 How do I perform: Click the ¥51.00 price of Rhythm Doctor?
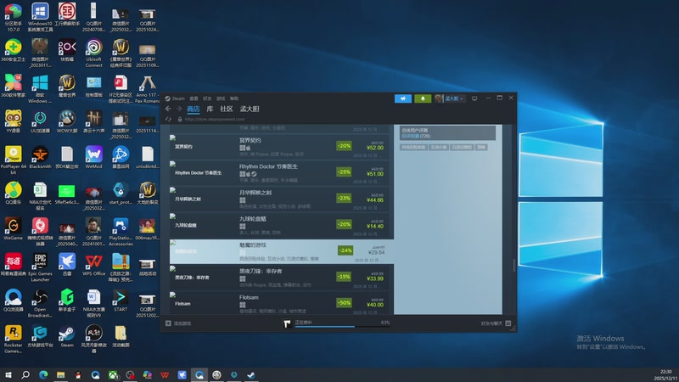point(375,174)
